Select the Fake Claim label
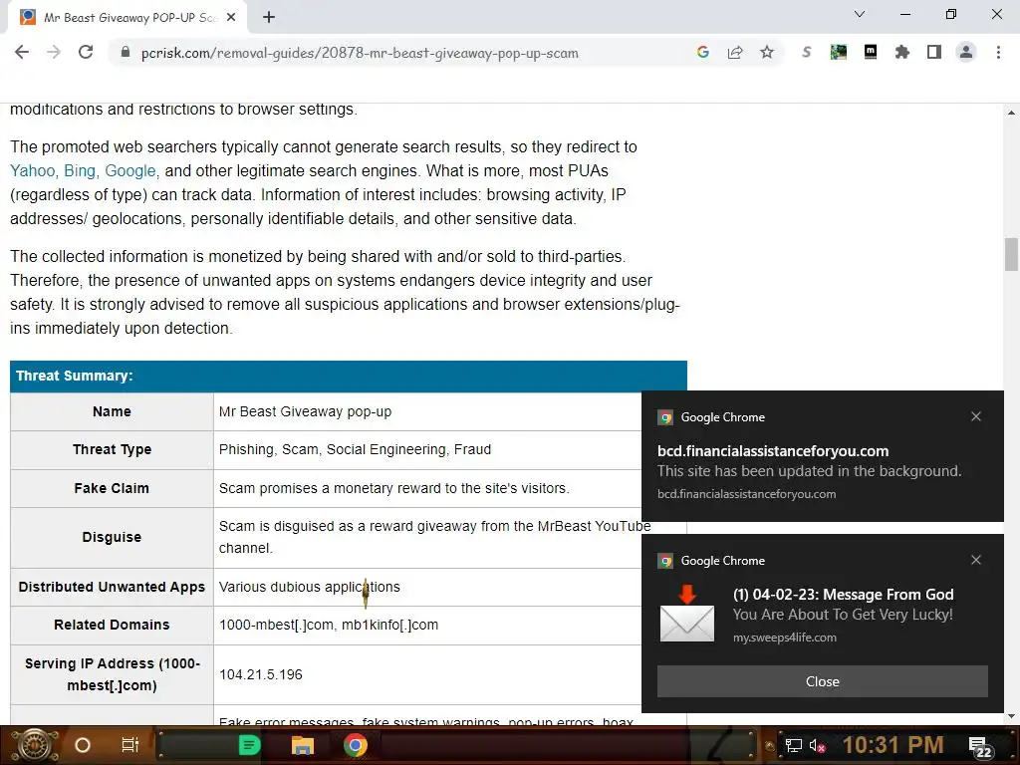This screenshot has width=1020, height=765. click(112, 488)
